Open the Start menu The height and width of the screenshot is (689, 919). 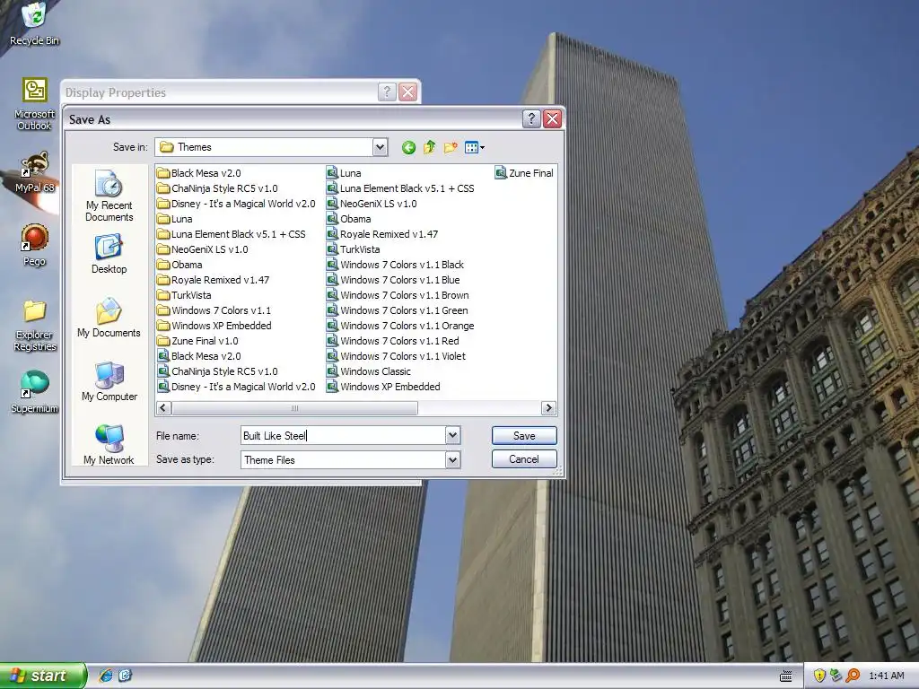(42, 676)
